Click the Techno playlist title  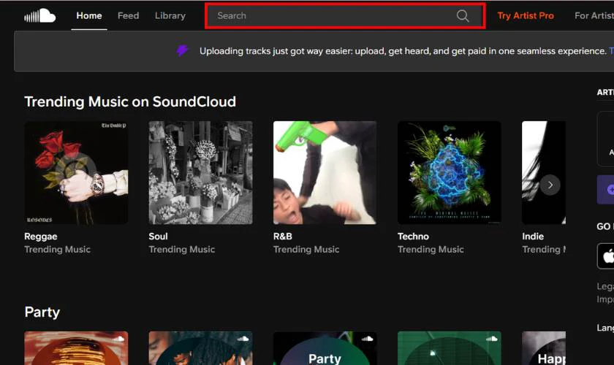pos(413,237)
